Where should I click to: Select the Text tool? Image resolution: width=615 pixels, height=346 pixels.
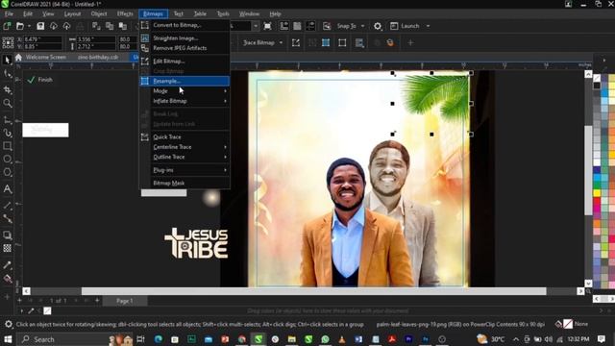[7, 188]
